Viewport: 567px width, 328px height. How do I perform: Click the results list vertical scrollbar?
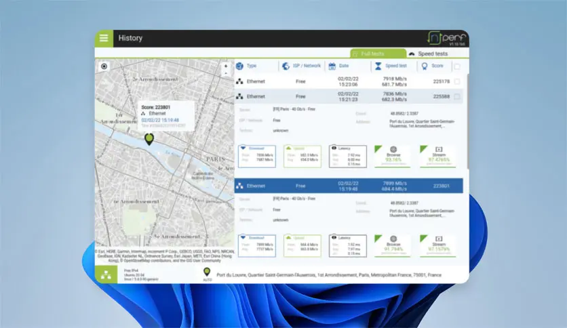pos(467,121)
